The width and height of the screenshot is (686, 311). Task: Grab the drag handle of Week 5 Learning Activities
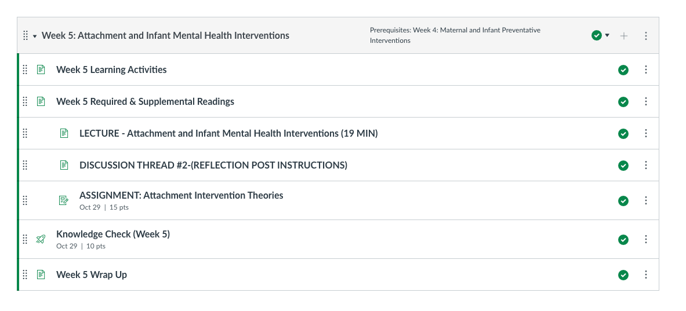tap(25, 69)
